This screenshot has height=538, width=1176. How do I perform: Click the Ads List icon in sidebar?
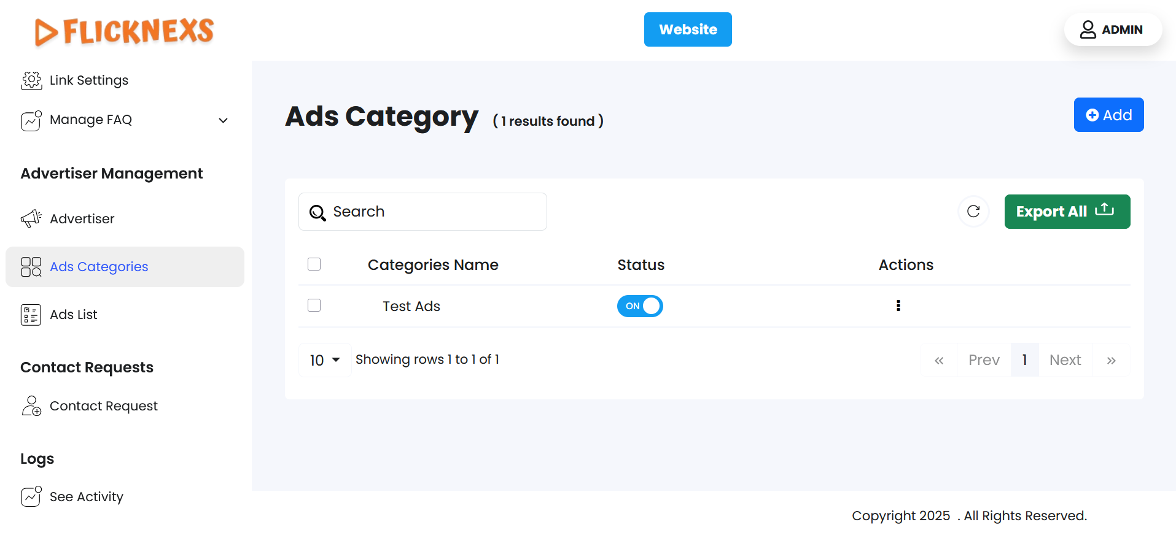31,315
